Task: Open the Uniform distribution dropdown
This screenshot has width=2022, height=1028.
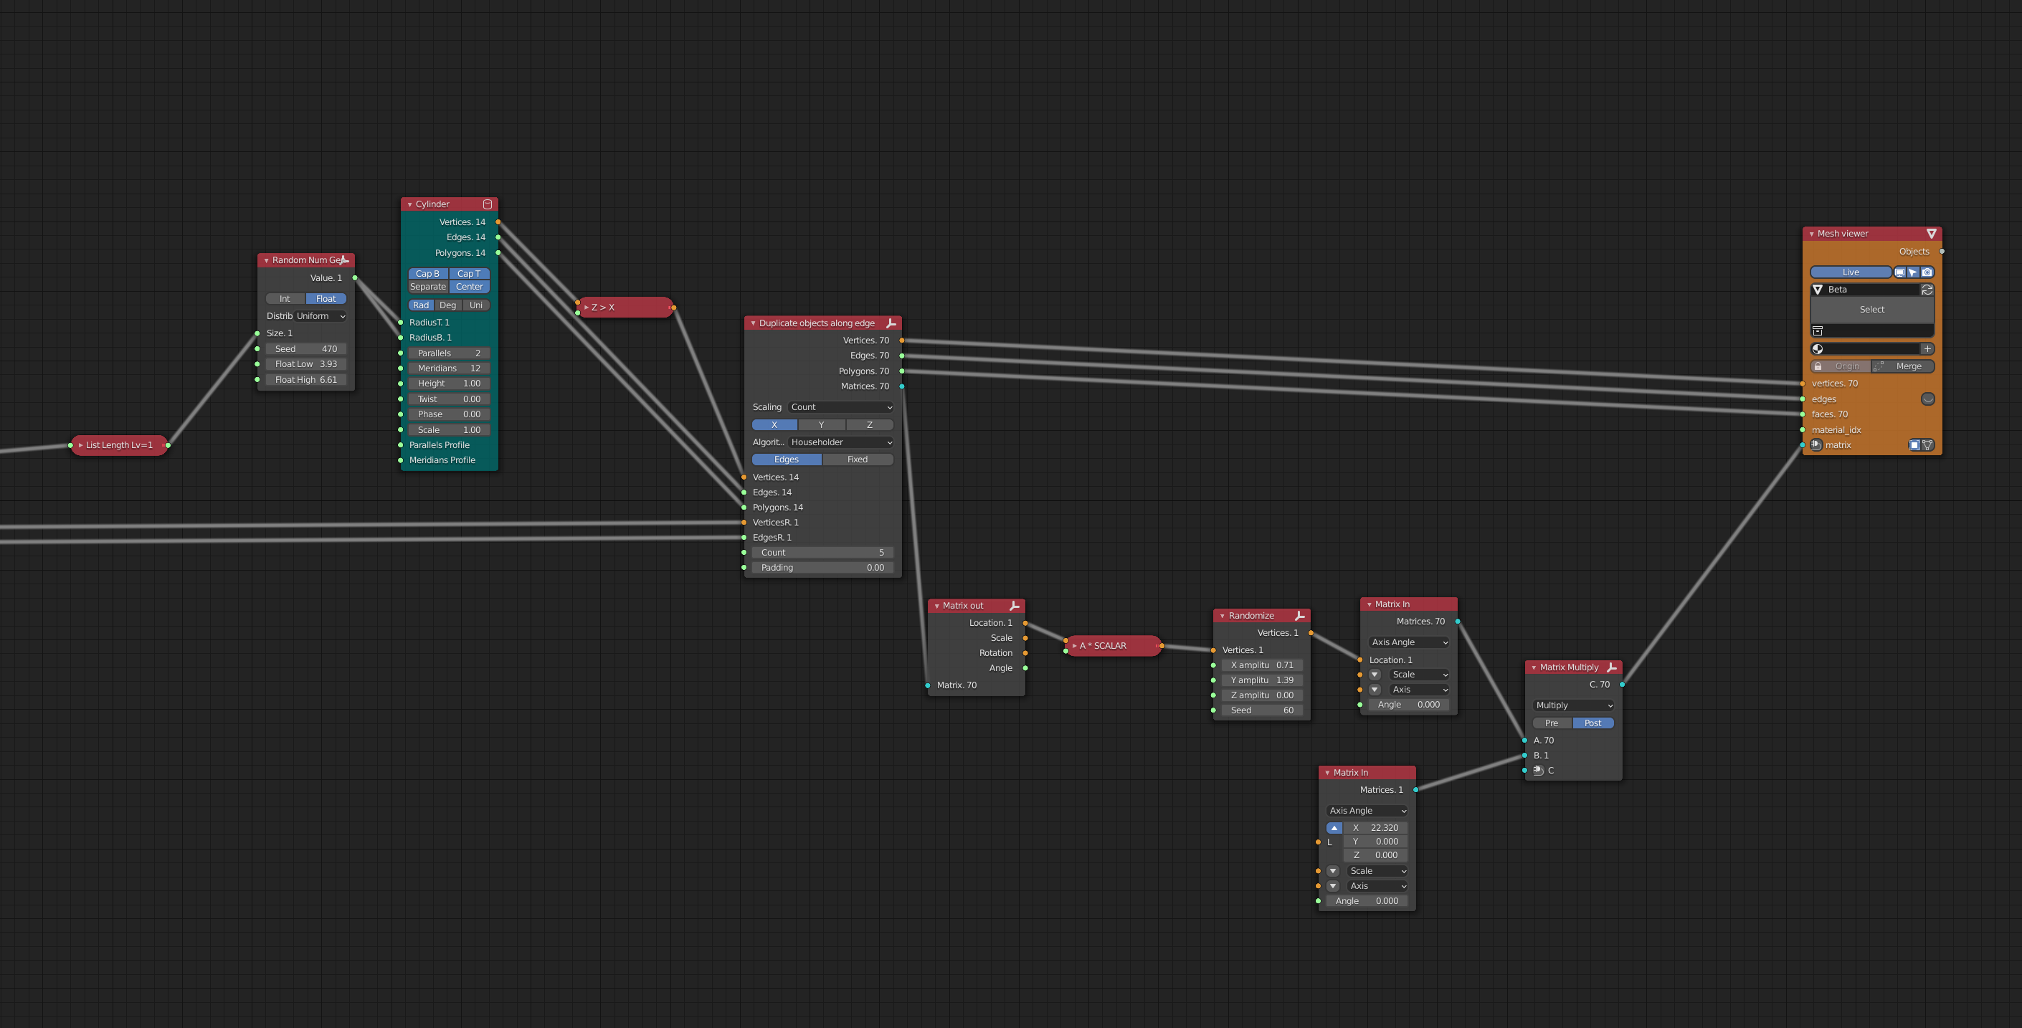Action: point(320,315)
